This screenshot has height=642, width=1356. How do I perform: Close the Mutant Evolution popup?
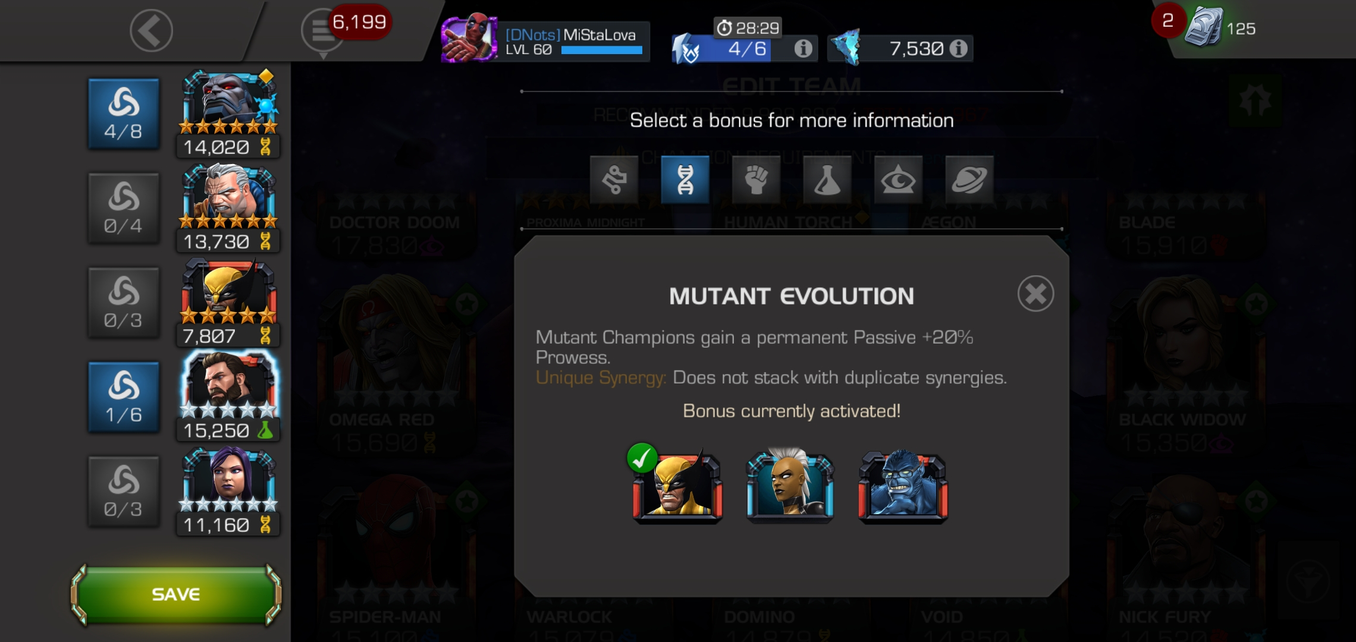click(x=1035, y=294)
